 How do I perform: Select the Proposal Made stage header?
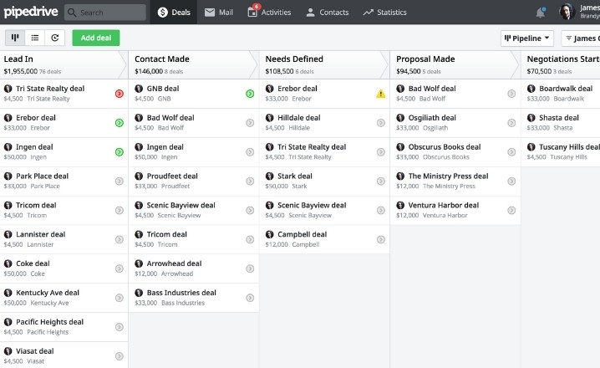click(455, 64)
